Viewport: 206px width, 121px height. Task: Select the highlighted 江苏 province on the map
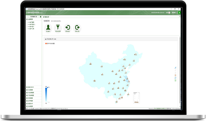coord(127,79)
